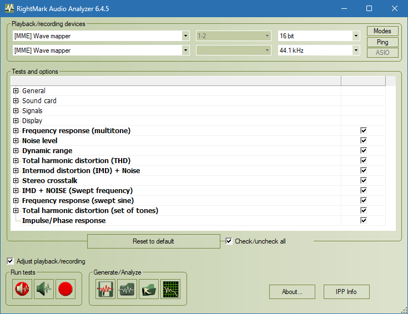Viewport: 408px width, 314px height.
Task: Open the spectrum analyzer green grid icon
Action: [170, 289]
